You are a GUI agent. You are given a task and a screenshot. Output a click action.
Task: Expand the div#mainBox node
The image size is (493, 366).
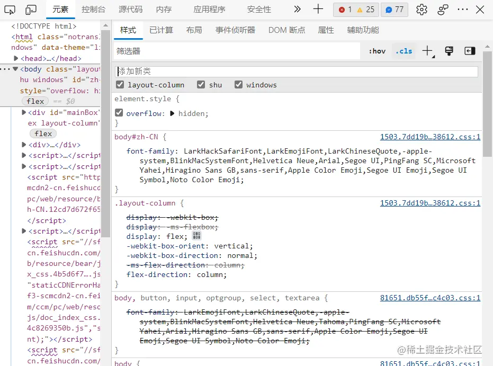[24, 112]
